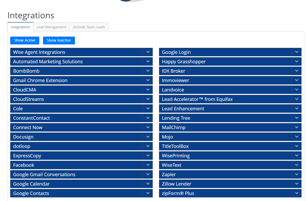
Task: Expand the Google Calendar chevron
Action: coord(148,184)
